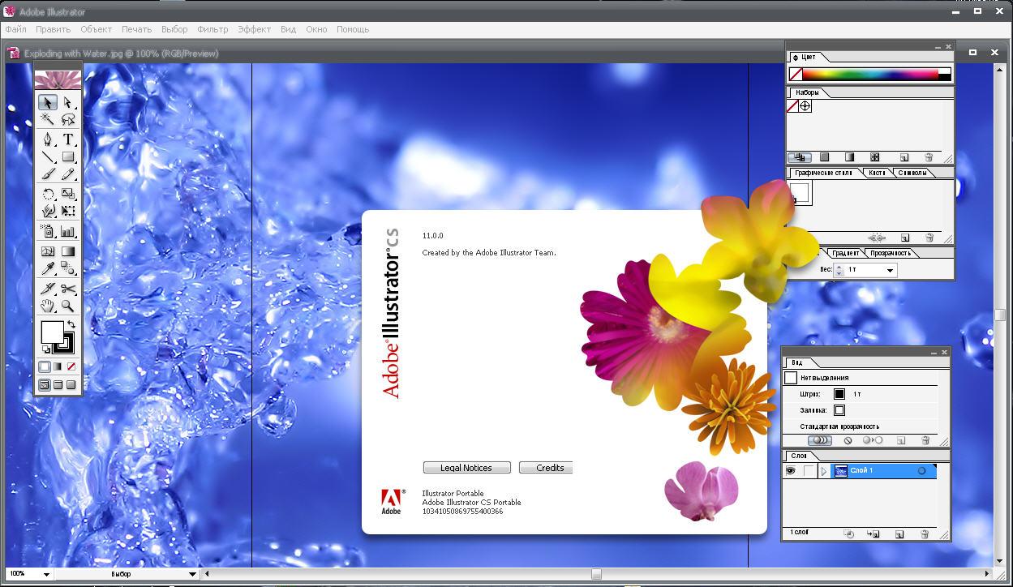The width and height of the screenshot is (1013, 587).
Task: Toggle lock box of Слой 1
Action: pos(809,471)
